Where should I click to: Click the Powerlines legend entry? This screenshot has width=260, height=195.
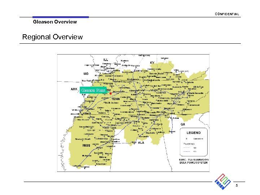[189, 144]
